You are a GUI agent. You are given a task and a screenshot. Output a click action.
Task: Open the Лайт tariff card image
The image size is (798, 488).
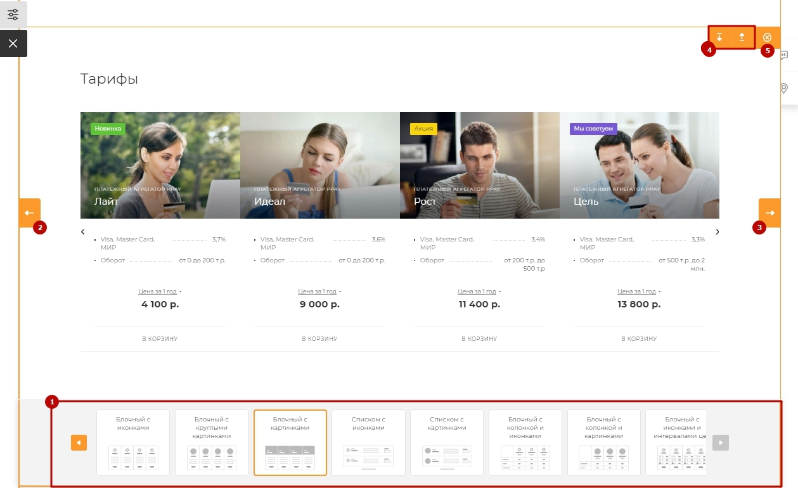pos(160,165)
